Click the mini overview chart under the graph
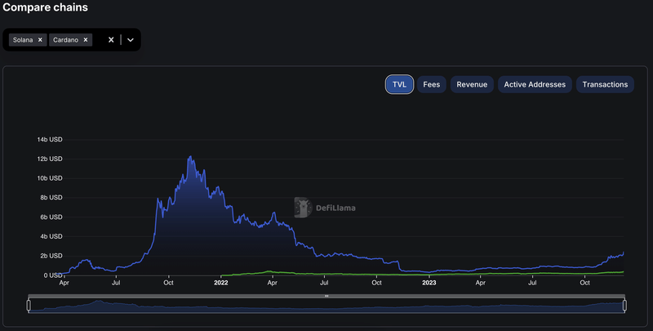The width and height of the screenshot is (653, 331). point(326,306)
